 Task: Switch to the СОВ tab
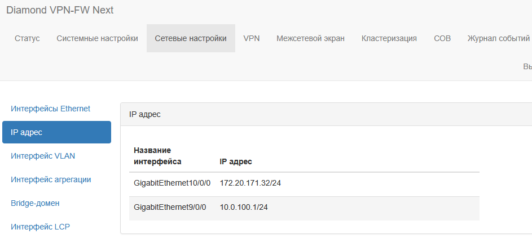pyautogui.click(x=442, y=38)
